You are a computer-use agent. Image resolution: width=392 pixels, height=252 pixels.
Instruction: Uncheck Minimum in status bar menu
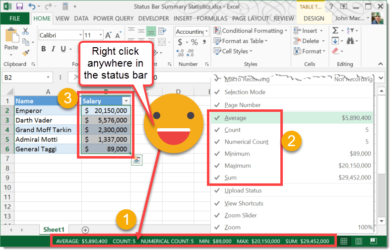(x=292, y=154)
